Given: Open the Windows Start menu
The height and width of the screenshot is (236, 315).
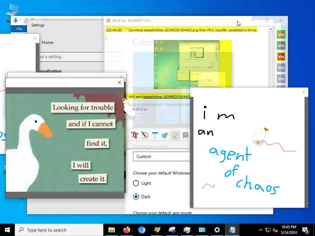Looking at the screenshot, I should point(7,230).
